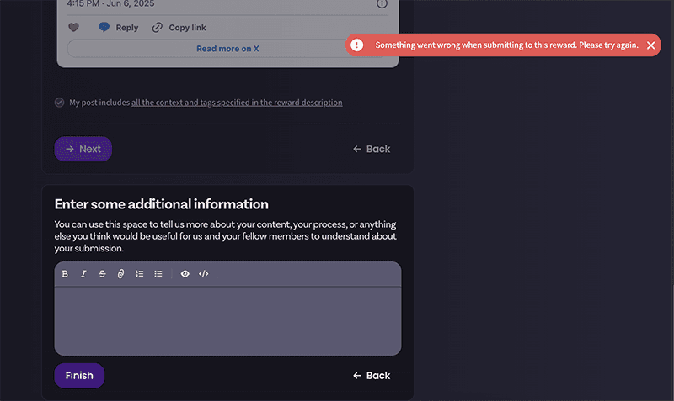Apply strikethrough formatting in the editor
Image resolution: width=674 pixels, height=401 pixels.
[102, 274]
